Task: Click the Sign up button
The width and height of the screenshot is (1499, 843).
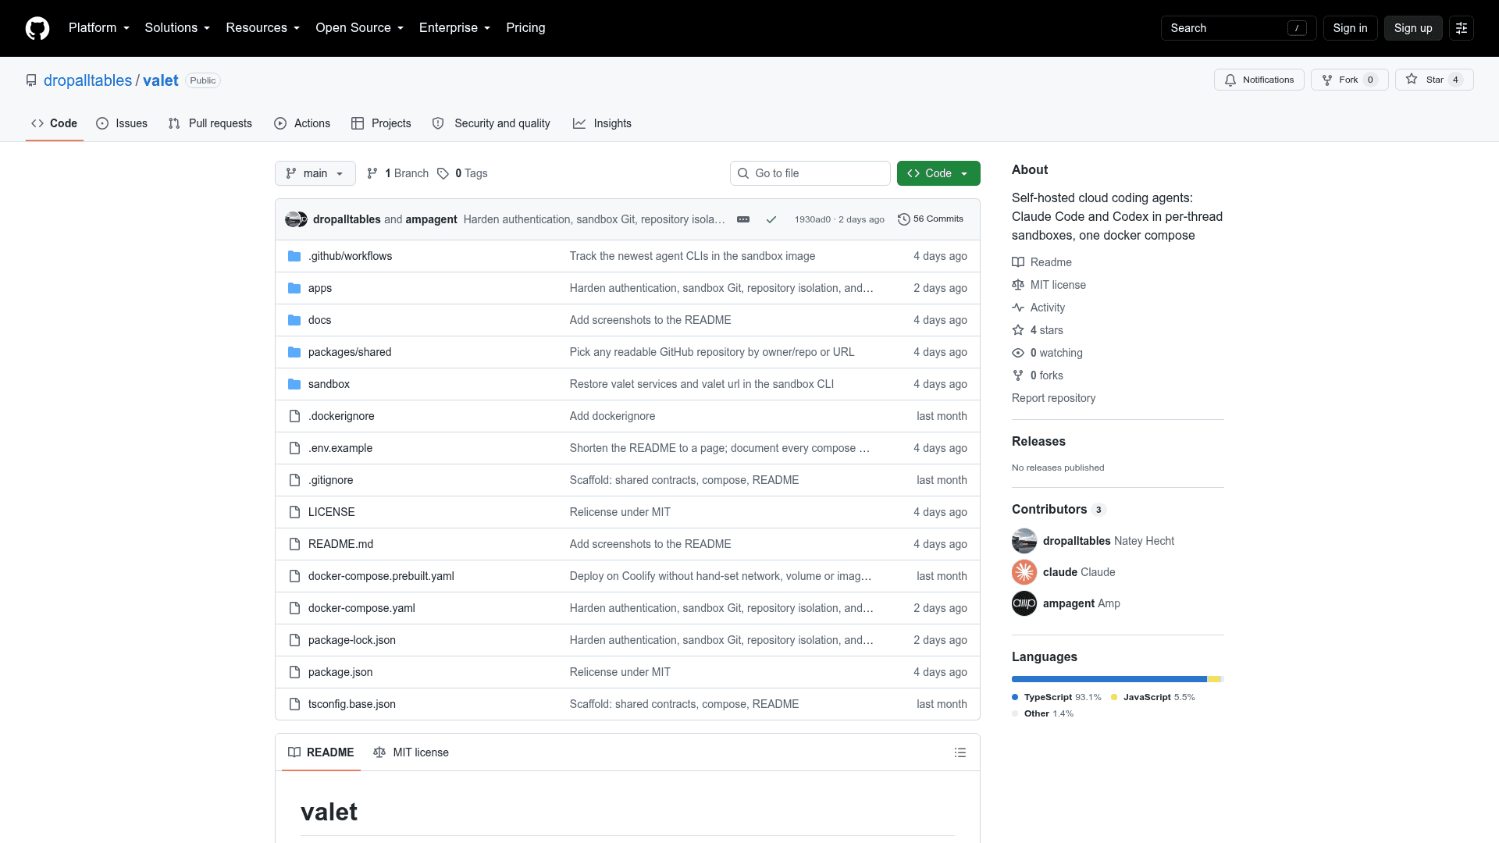Action: [x=1413, y=28]
